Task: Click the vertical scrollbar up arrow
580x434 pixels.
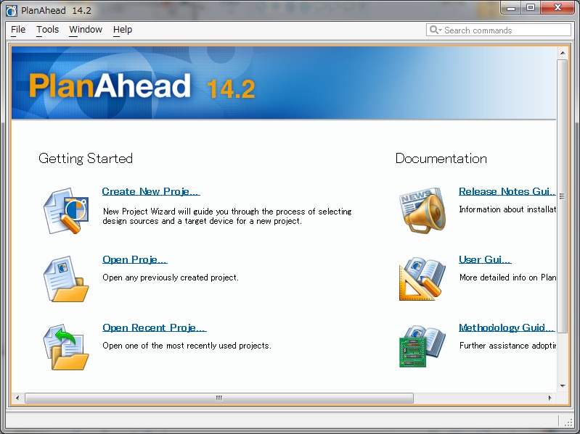Action: [563, 53]
